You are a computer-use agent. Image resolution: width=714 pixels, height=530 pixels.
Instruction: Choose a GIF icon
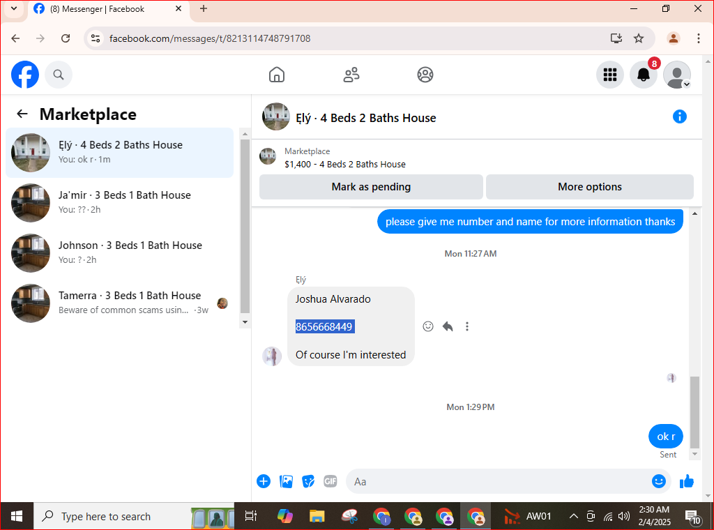[x=330, y=481]
